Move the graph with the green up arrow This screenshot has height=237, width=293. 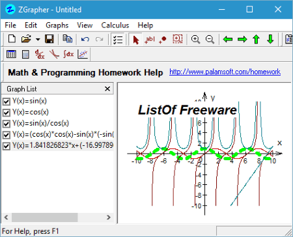[257, 40]
